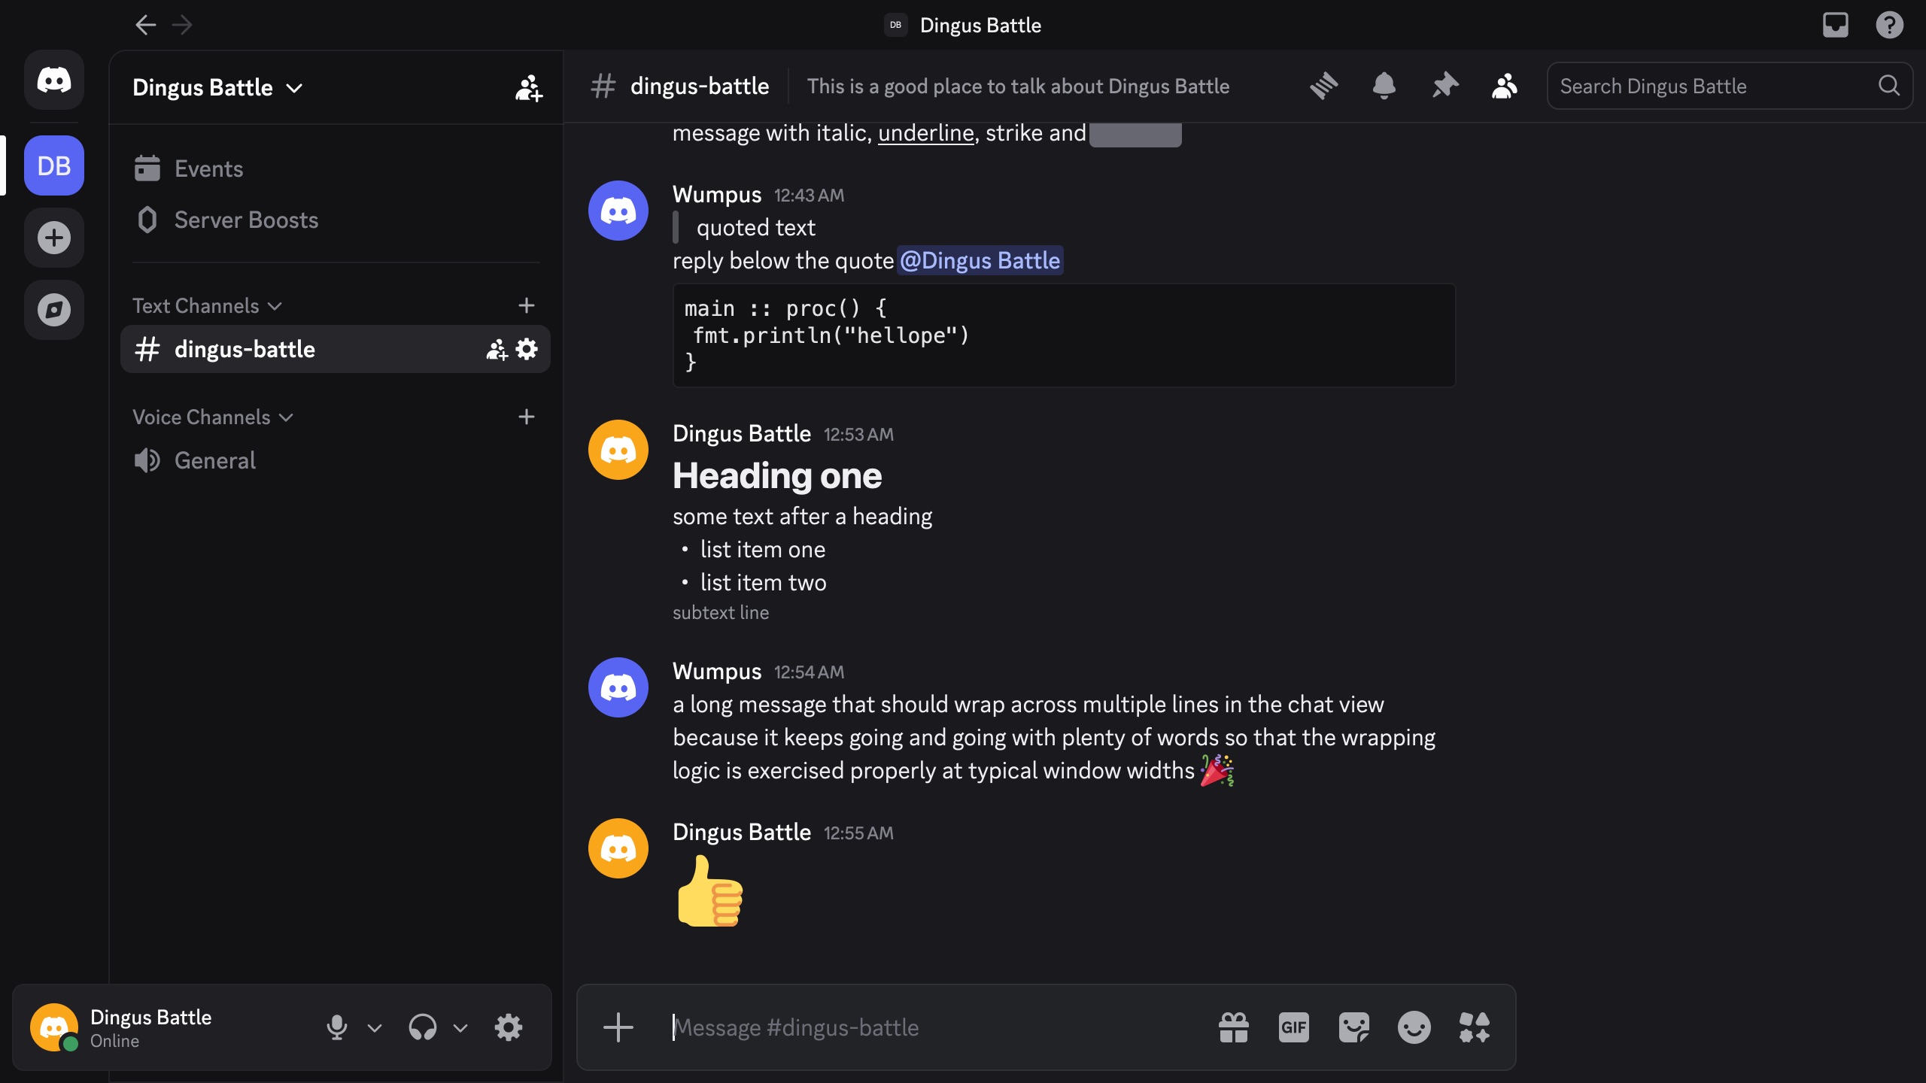Screen dimensions: 1926x1083
Task: Focus the Message #dingus-battle input
Action: point(933,1027)
